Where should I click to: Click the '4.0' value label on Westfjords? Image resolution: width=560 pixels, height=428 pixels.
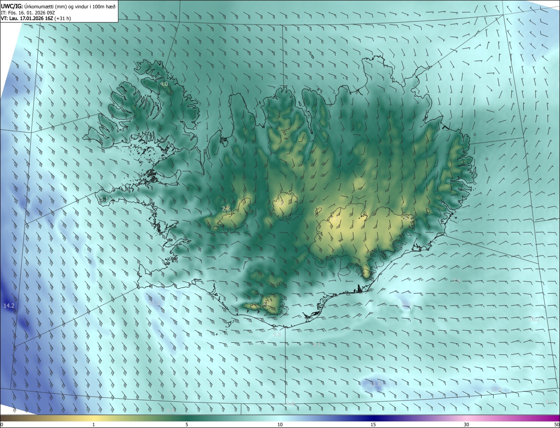(164, 84)
